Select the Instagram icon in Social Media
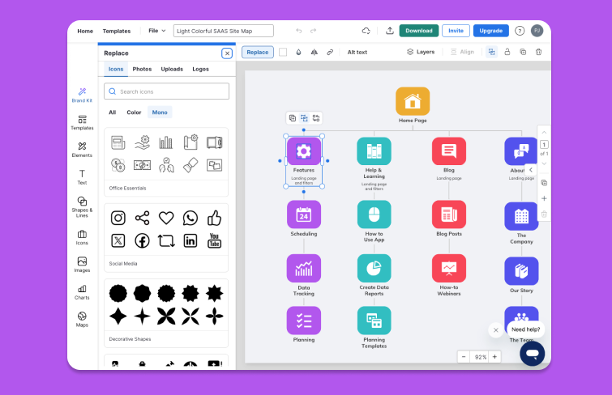 click(x=118, y=218)
